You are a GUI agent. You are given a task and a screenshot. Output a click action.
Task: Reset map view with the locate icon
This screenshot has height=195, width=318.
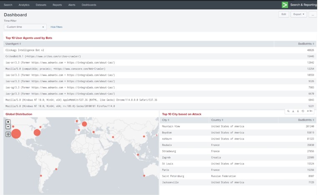click(8, 134)
